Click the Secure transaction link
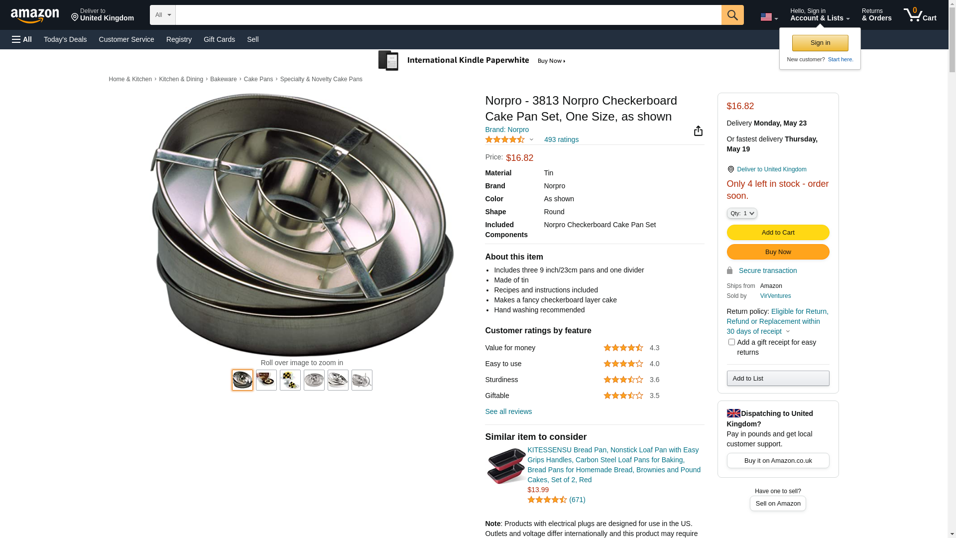This screenshot has width=956, height=538. pos(767,270)
